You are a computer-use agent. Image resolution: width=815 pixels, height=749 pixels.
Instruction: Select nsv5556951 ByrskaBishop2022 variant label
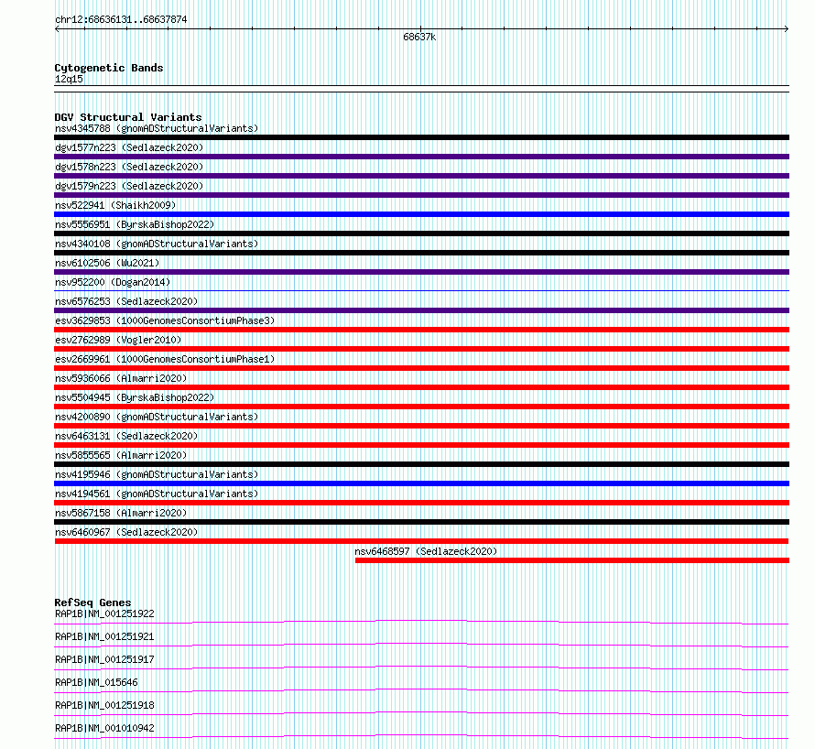click(135, 224)
